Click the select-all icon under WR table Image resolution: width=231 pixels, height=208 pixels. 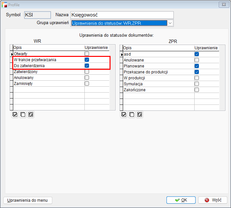tap(15, 114)
